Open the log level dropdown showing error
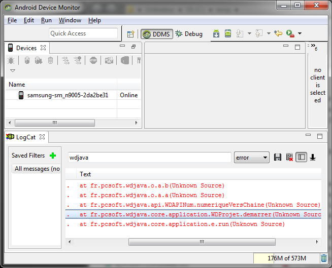This screenshot has width=332, height=268. tap(252, 158)
